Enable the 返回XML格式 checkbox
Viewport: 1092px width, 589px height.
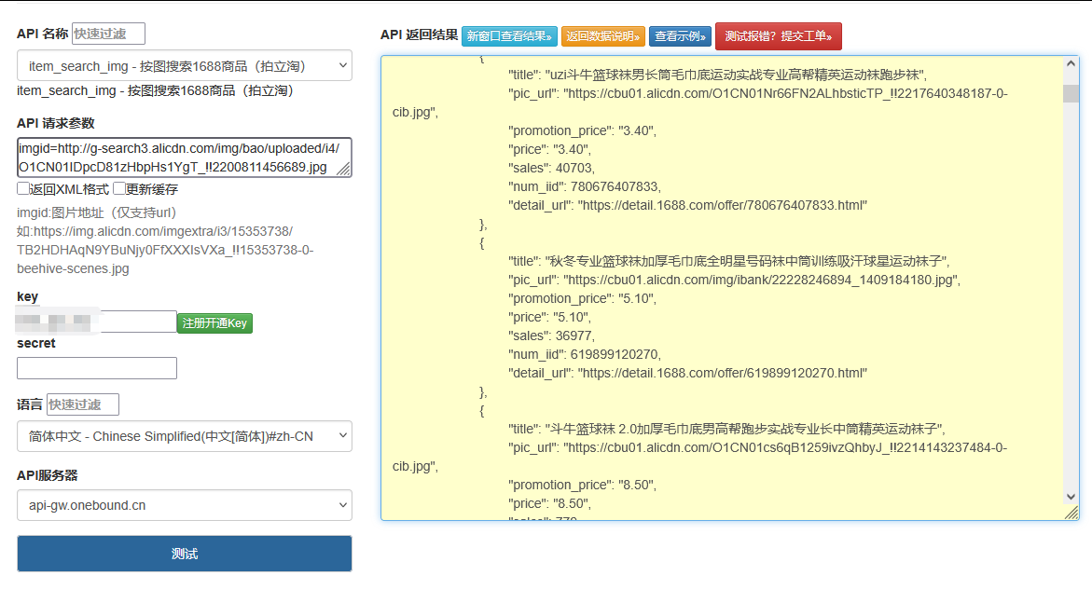point(23,188)
